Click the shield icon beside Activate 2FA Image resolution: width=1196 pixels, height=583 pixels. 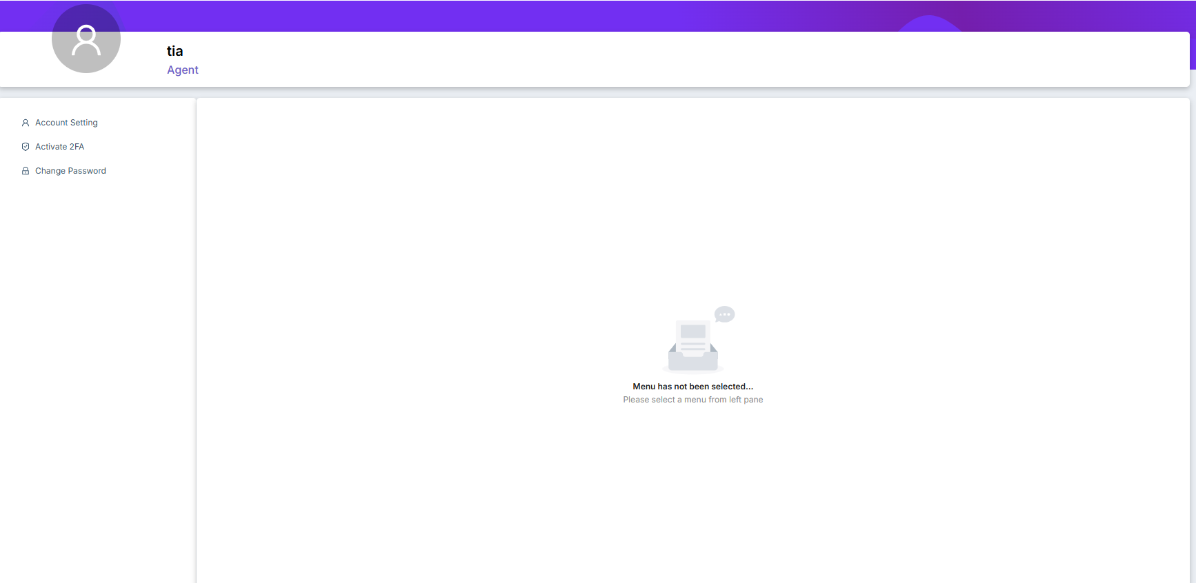tap(26, 147)
